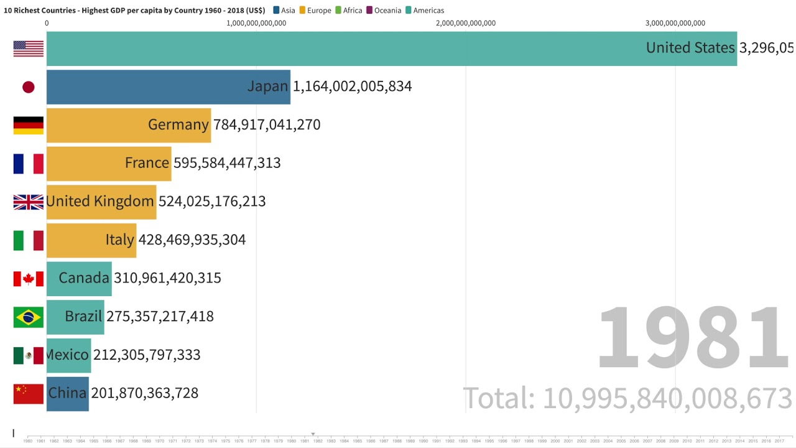Click the United States flag icon
The image size is (796, 448).
29,49
